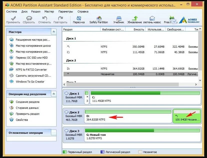Screen dimensions: 207x158
Task: Select the D: row in partition list
Action: coord(131,69)
